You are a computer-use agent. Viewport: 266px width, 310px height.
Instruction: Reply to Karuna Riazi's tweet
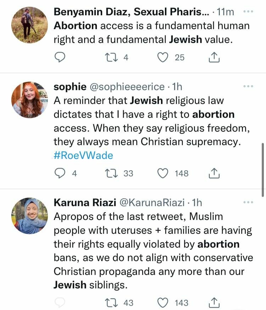(x=60, y=303)
